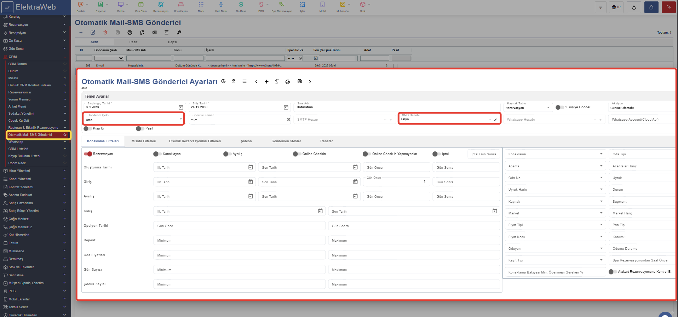Turn on Online CheckIn toggle
Viewport: 678px width, 317px height.
pos(297,154)
